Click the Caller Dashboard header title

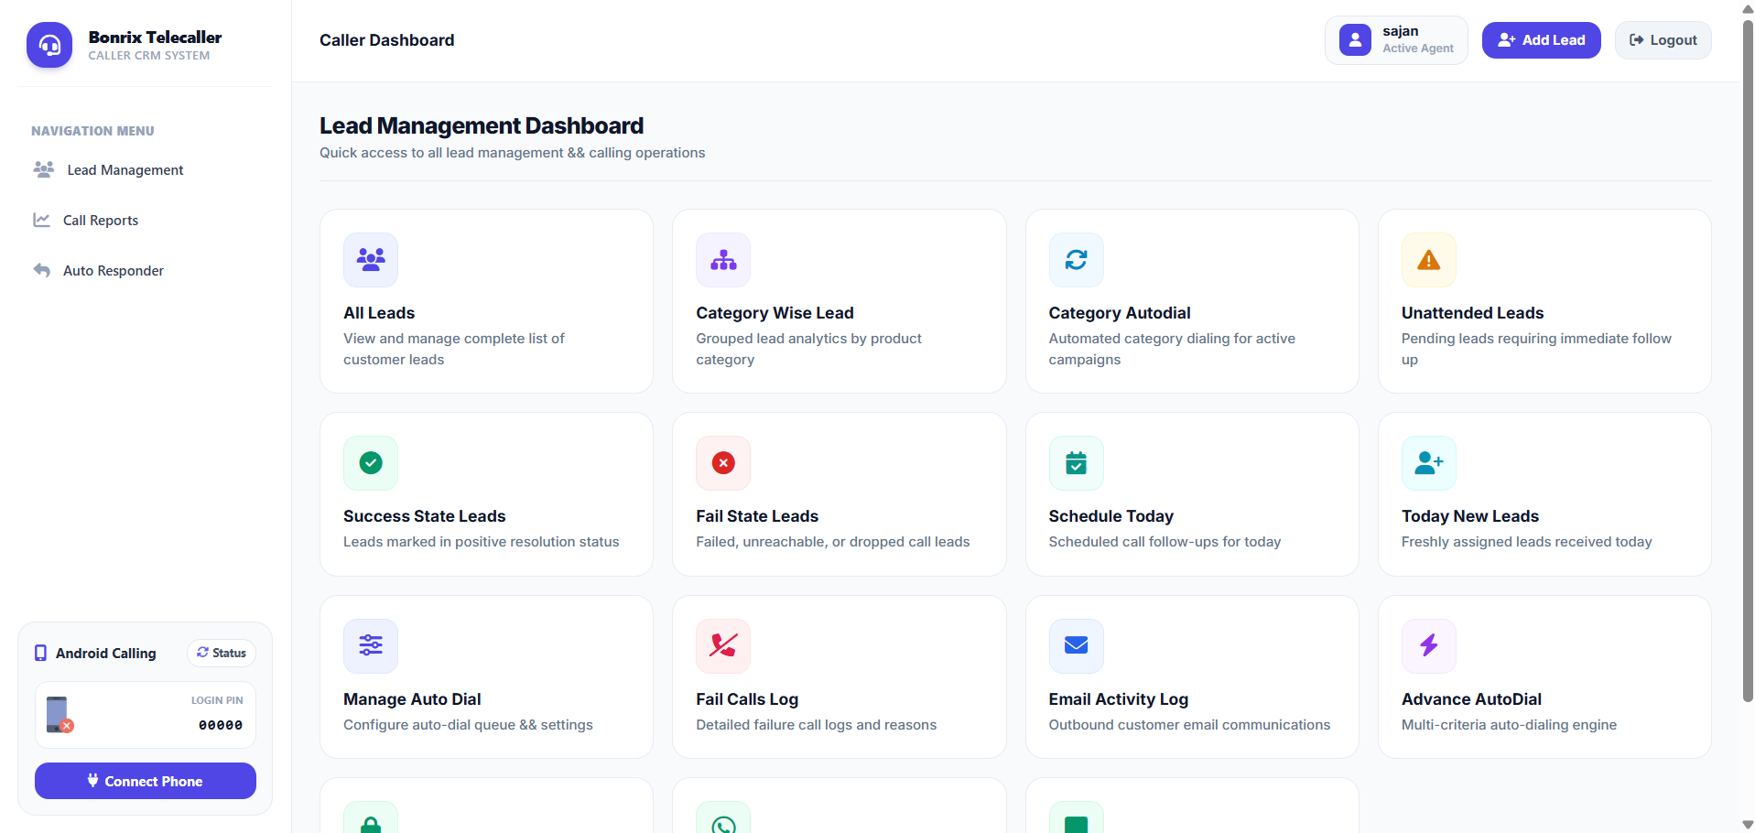(386, 40)
